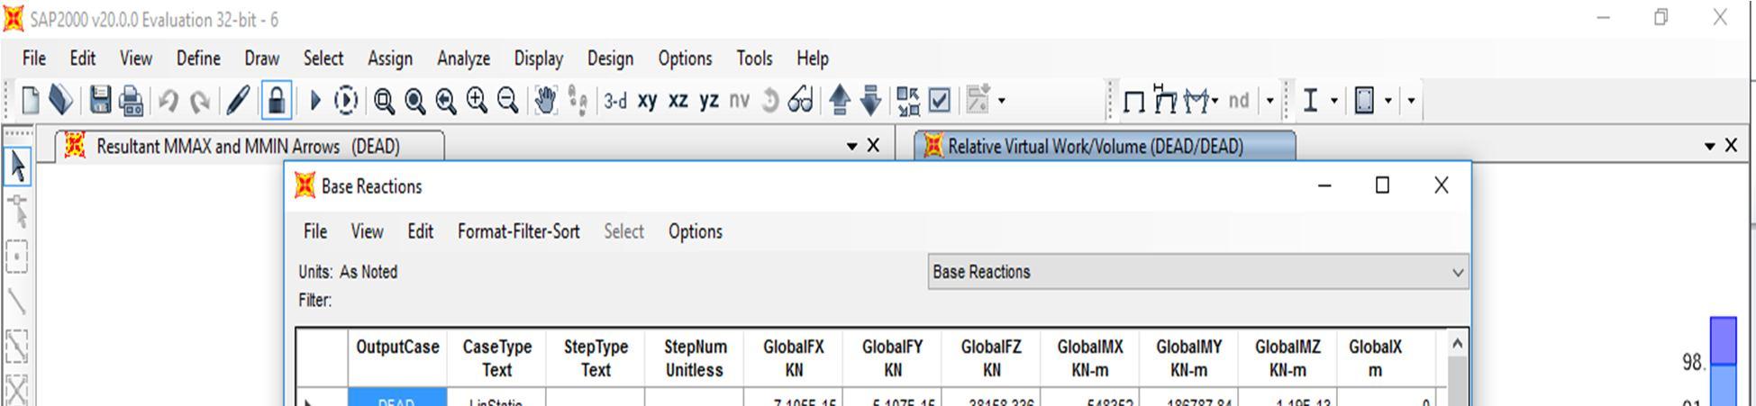Undo the last action

[x=168, y=100]
